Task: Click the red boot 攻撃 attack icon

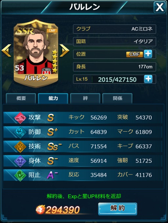Action: [20, 118]
